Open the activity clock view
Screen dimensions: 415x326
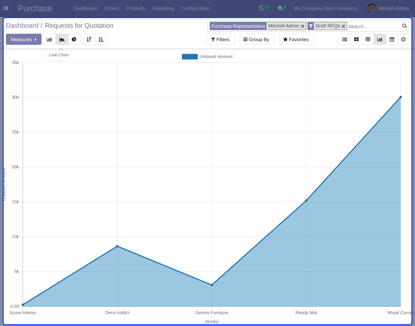[x=404, y=39]
